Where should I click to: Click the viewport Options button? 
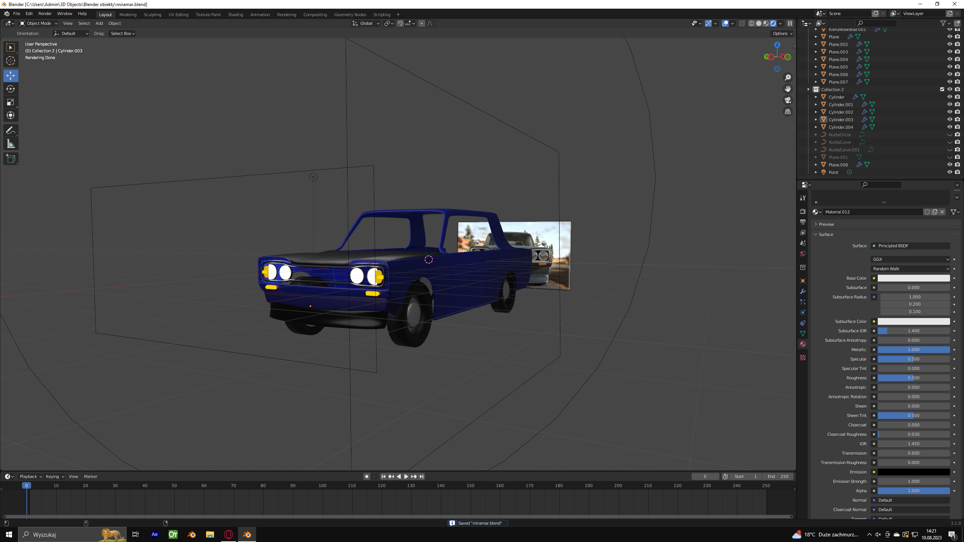pos(782,33)
